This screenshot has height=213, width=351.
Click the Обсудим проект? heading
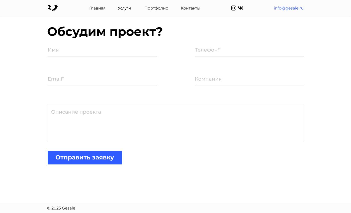(x=105, y=32)
